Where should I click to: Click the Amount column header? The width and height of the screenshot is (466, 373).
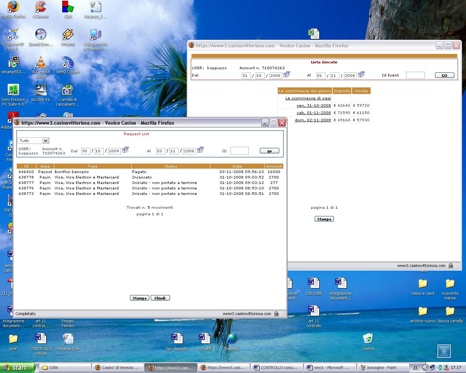point(274,166)
